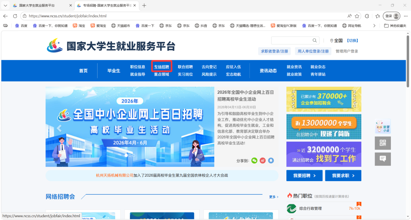Image resolution: width=411 pixels, height=220 pixels.
Task: Open 求职者登录/注册 link
Action: coord(274,51)
